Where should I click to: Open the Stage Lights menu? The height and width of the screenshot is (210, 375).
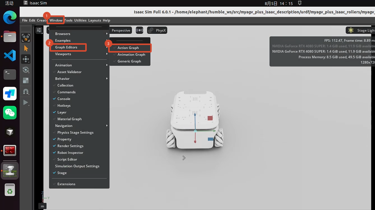(x=360, y=30)
